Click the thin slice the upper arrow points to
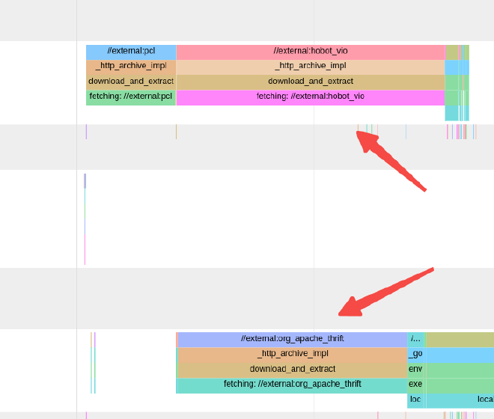Viewport: 494px width, 419px height. pos(358,128)
